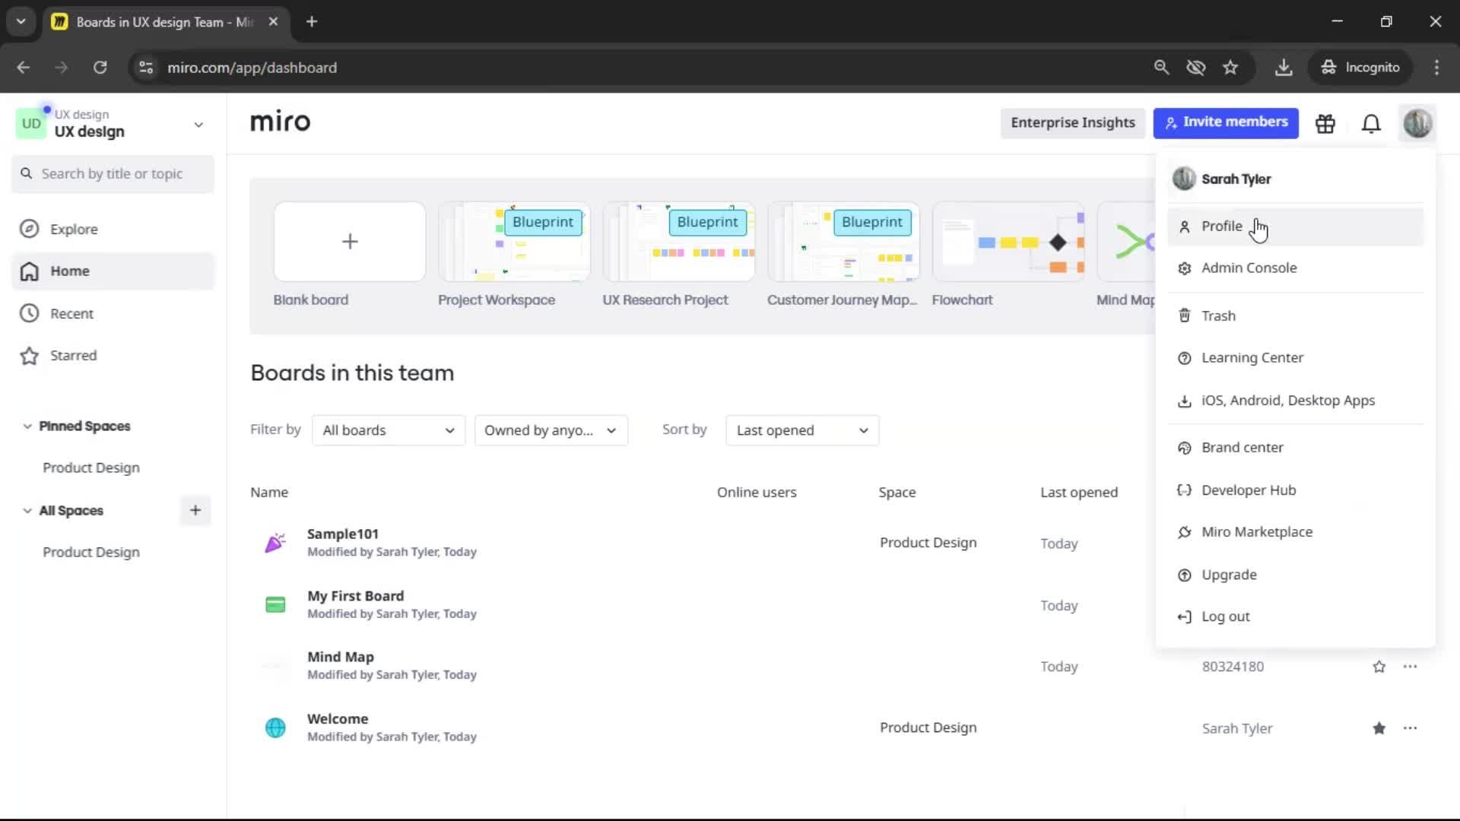Open Chrome three-dot menu
Viewport: 1460px width, 821px height.
1436,68
